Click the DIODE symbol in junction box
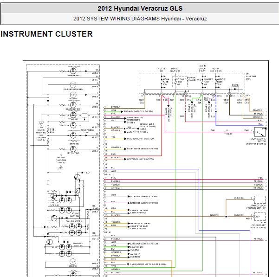 click(235, 89)
